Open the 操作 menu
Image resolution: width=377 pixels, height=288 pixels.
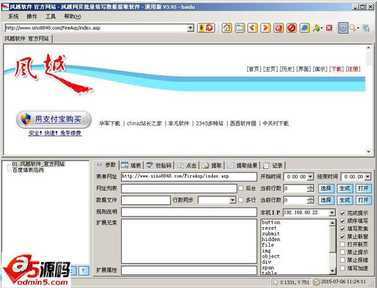click(32, 16)
